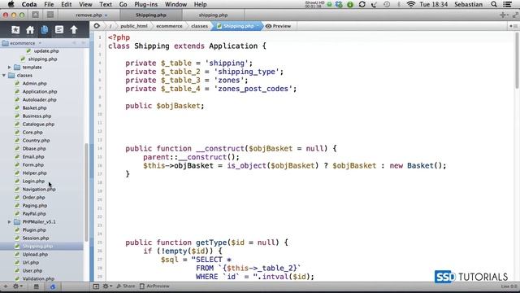Select the Files panel icon

[x=45, y=30]
